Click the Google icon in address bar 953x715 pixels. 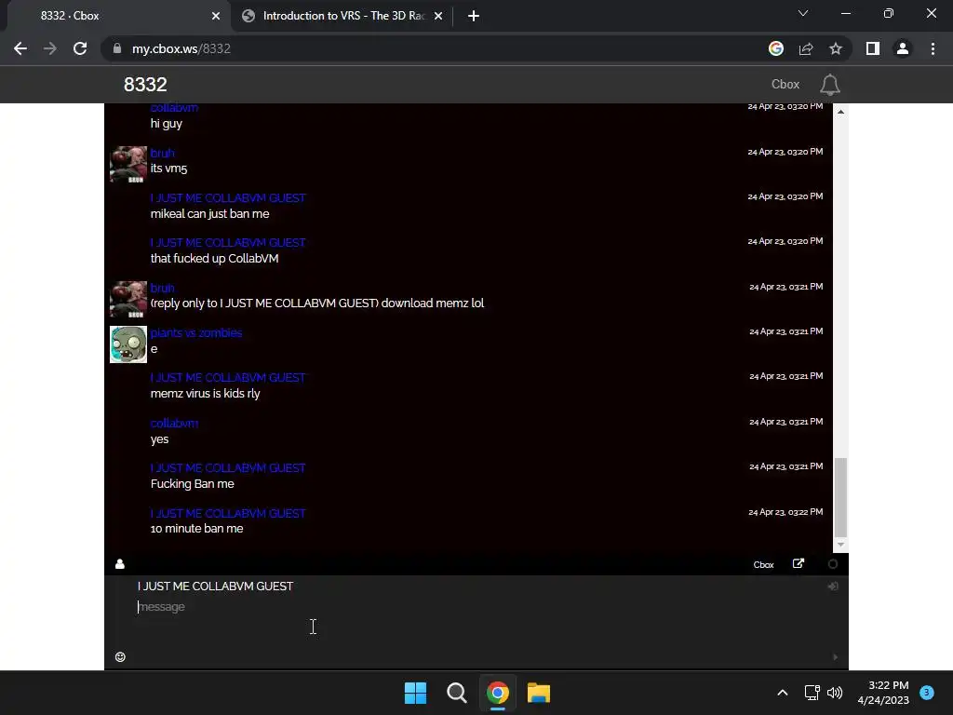point(775,48)
